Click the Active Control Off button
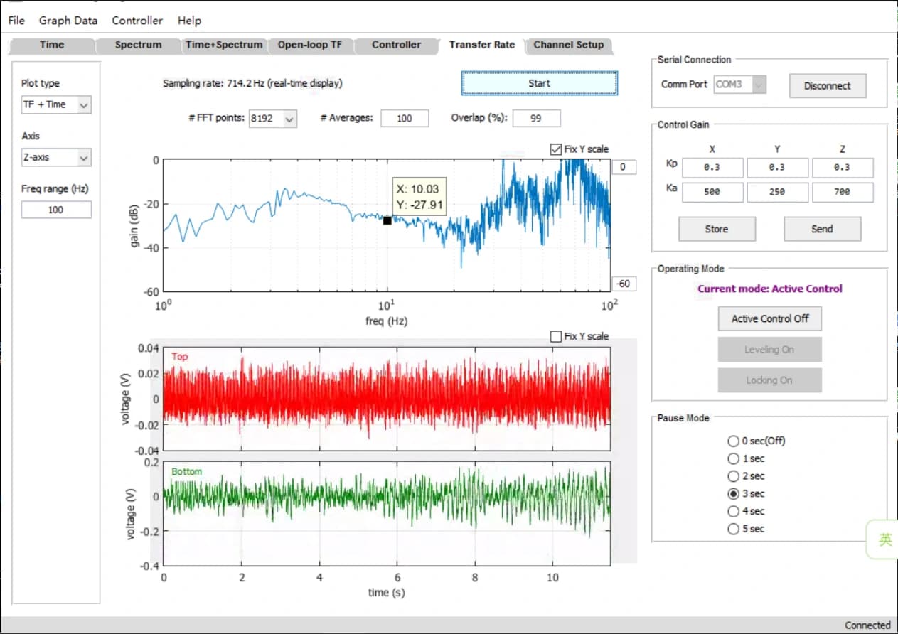Viewport: 898px width, 634px height. click(770, 318)
